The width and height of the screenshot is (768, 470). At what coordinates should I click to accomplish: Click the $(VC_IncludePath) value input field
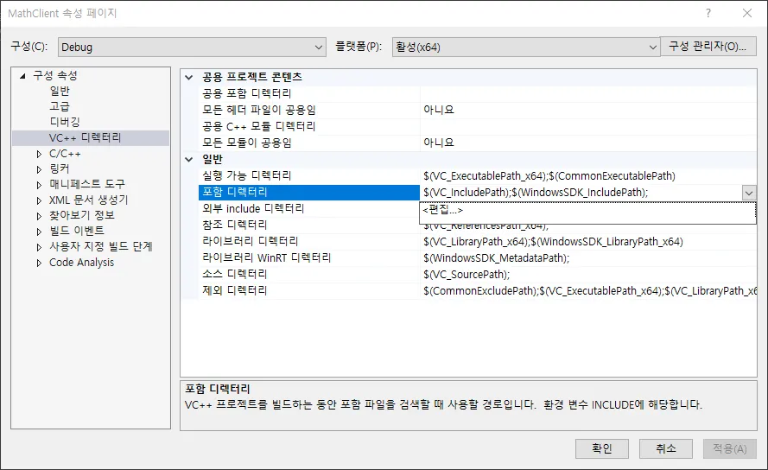tap(581, 192)
